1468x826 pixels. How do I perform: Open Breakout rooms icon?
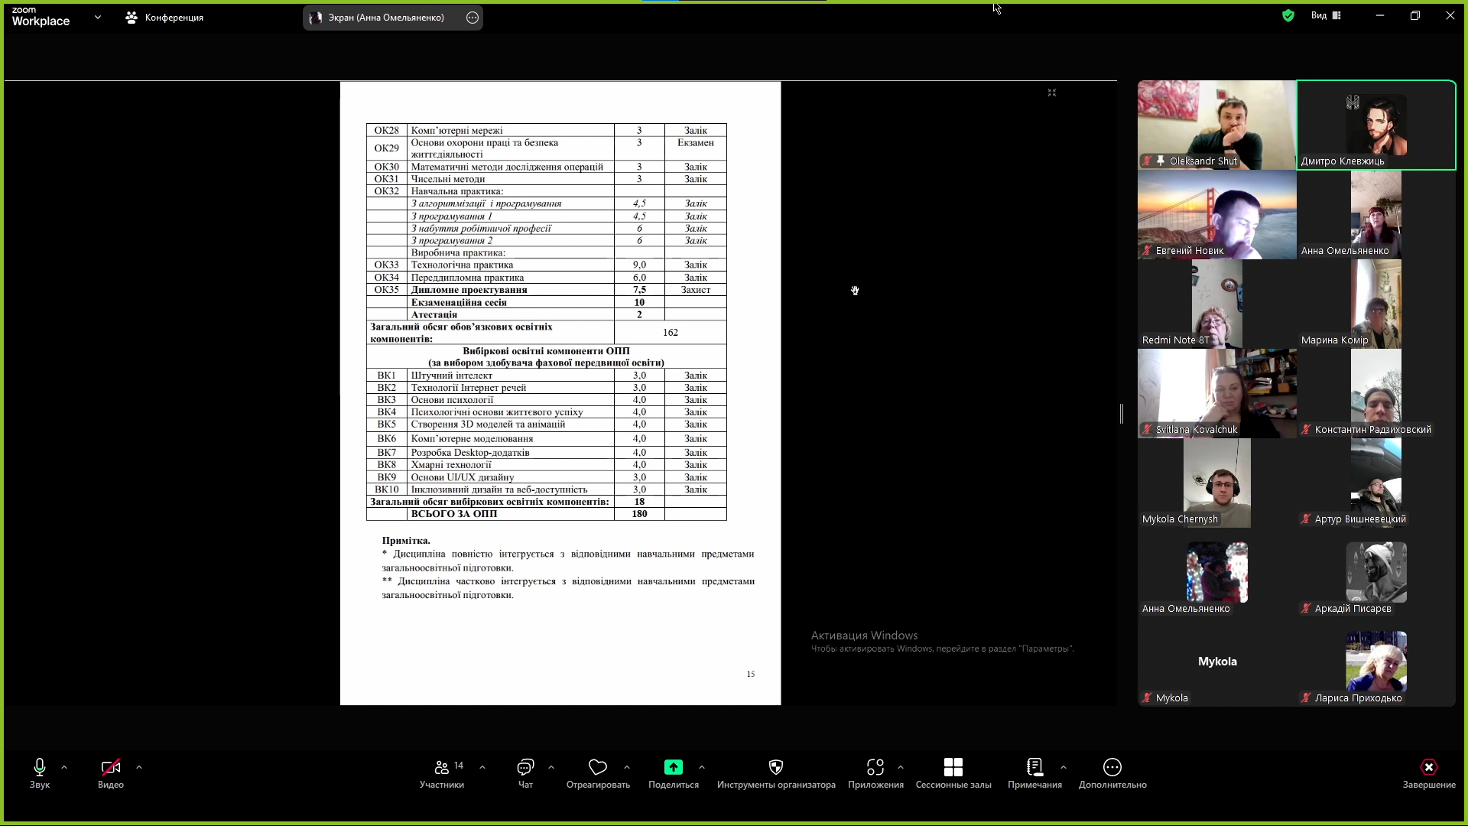click(x=953, y=767)
